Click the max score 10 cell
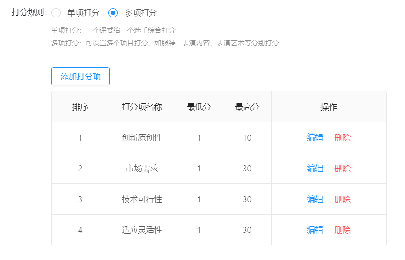Image resolution: width=405 pixels, height=260 pixels. pyautogui.click(x=247, y=138)
